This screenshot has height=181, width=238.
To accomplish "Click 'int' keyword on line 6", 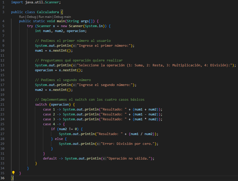I will [38, 31].
